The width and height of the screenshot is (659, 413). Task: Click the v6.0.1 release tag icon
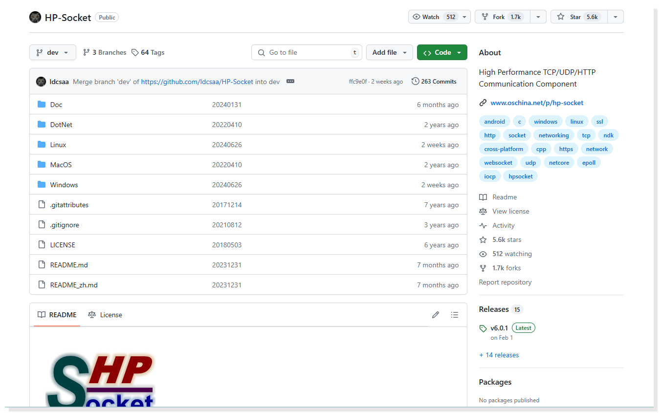tap(483, 328)
